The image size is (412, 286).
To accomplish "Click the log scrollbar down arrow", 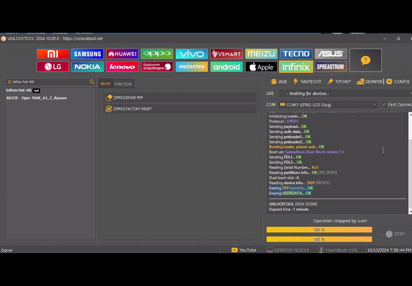I will (411, 211).
